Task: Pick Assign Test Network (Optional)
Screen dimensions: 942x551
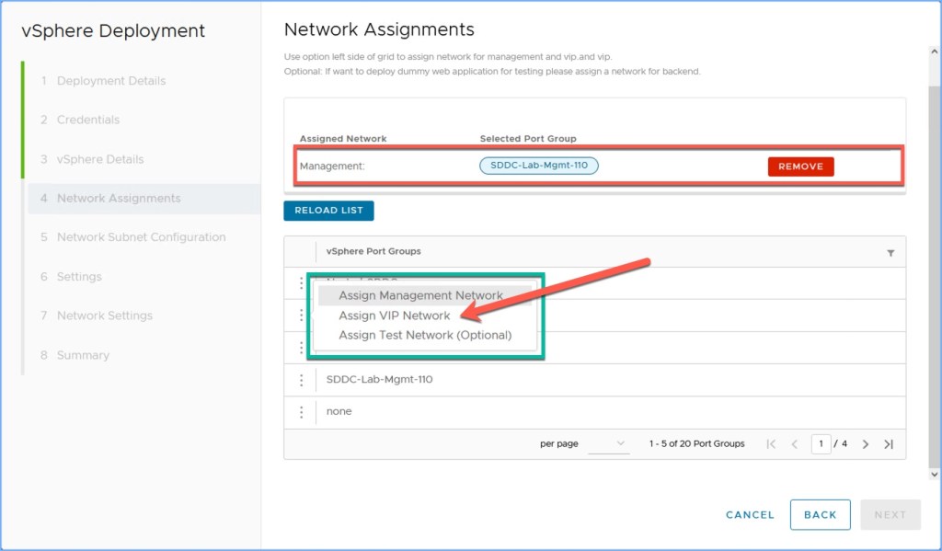Action: [425, 336]
